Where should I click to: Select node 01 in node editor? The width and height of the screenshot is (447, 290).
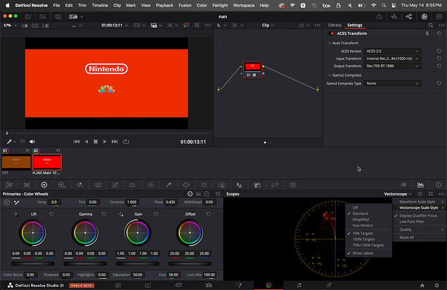click(x=253, y=70)
